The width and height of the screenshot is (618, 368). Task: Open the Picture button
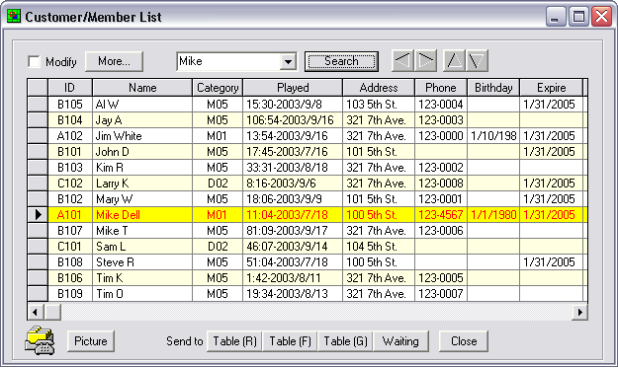tap(91, 341)
